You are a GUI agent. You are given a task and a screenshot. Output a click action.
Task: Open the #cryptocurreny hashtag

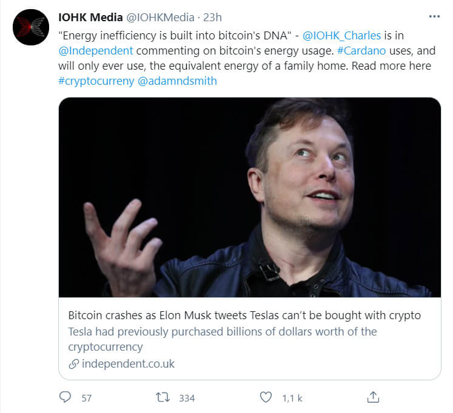coord(96,81)
